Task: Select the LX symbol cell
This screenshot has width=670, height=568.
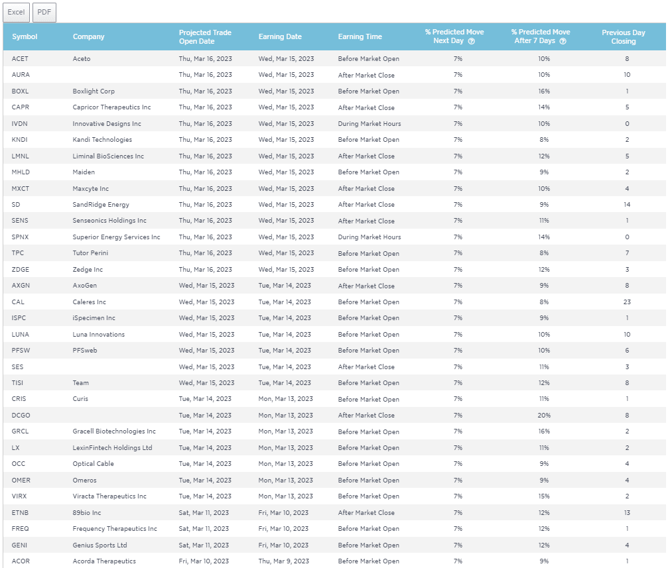Action: [x=15, y=447]
